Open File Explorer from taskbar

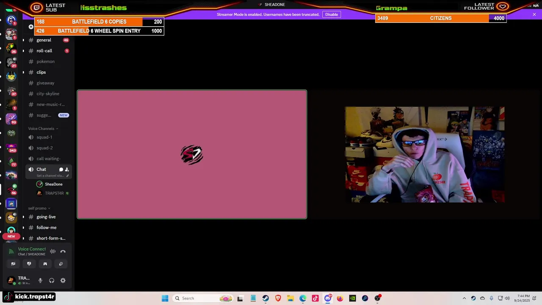[x=290, y=298]
